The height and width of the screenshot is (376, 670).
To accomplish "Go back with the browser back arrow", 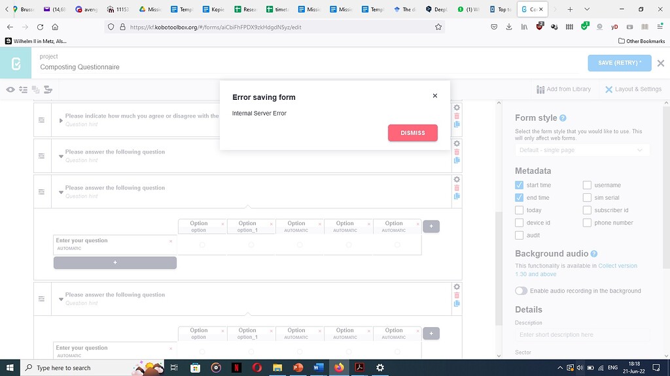I will click(x=10, y=27).
